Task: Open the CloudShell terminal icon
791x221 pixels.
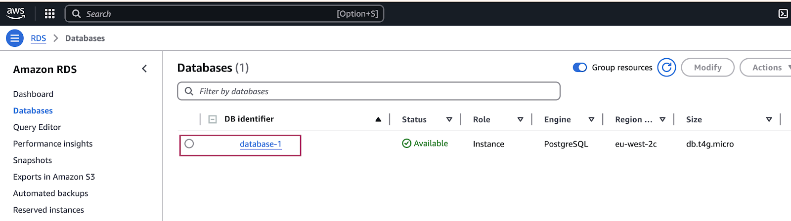Action: coord(783,14)
